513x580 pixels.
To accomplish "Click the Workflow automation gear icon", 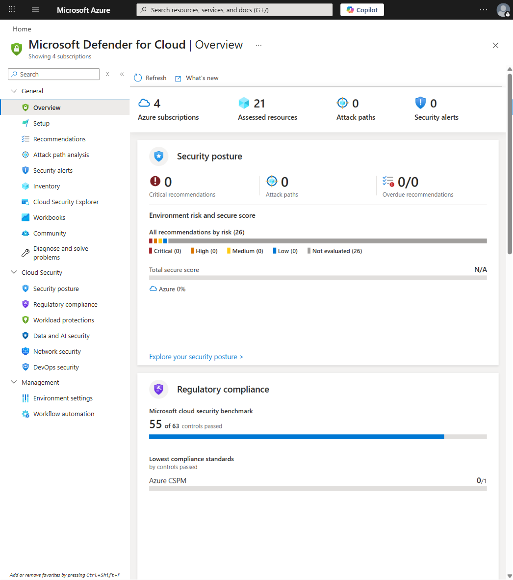I will click(25, 414).
